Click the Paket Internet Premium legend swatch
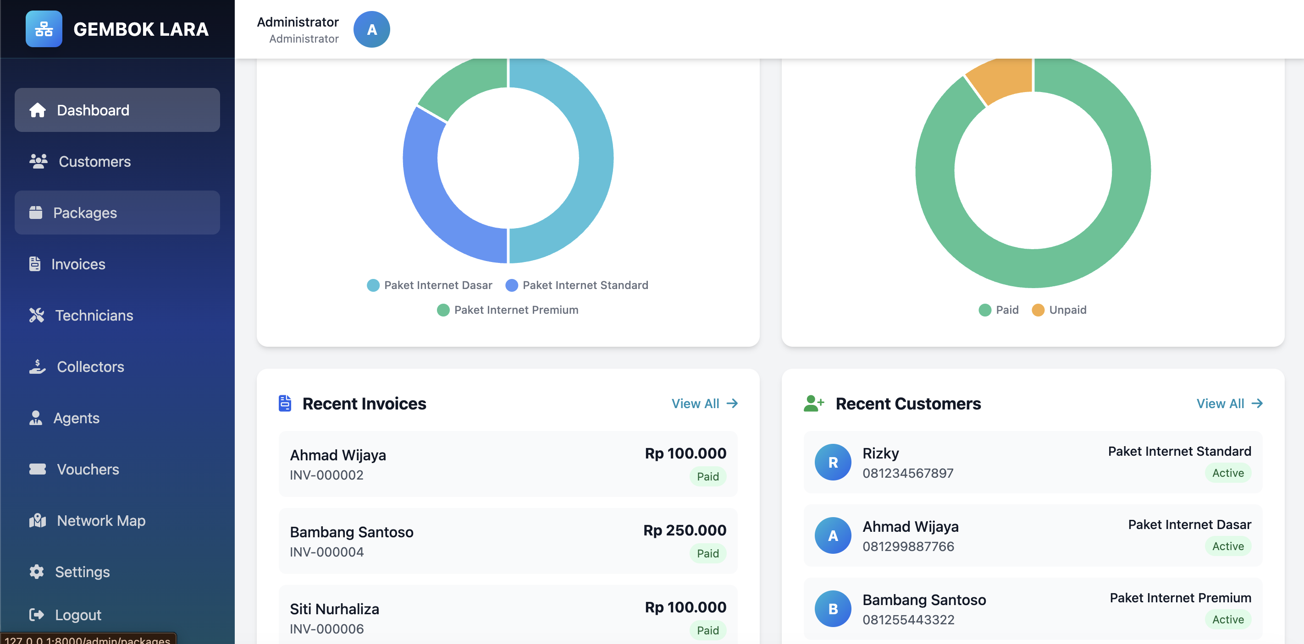 pyautogui.click(x=443, y=310)
